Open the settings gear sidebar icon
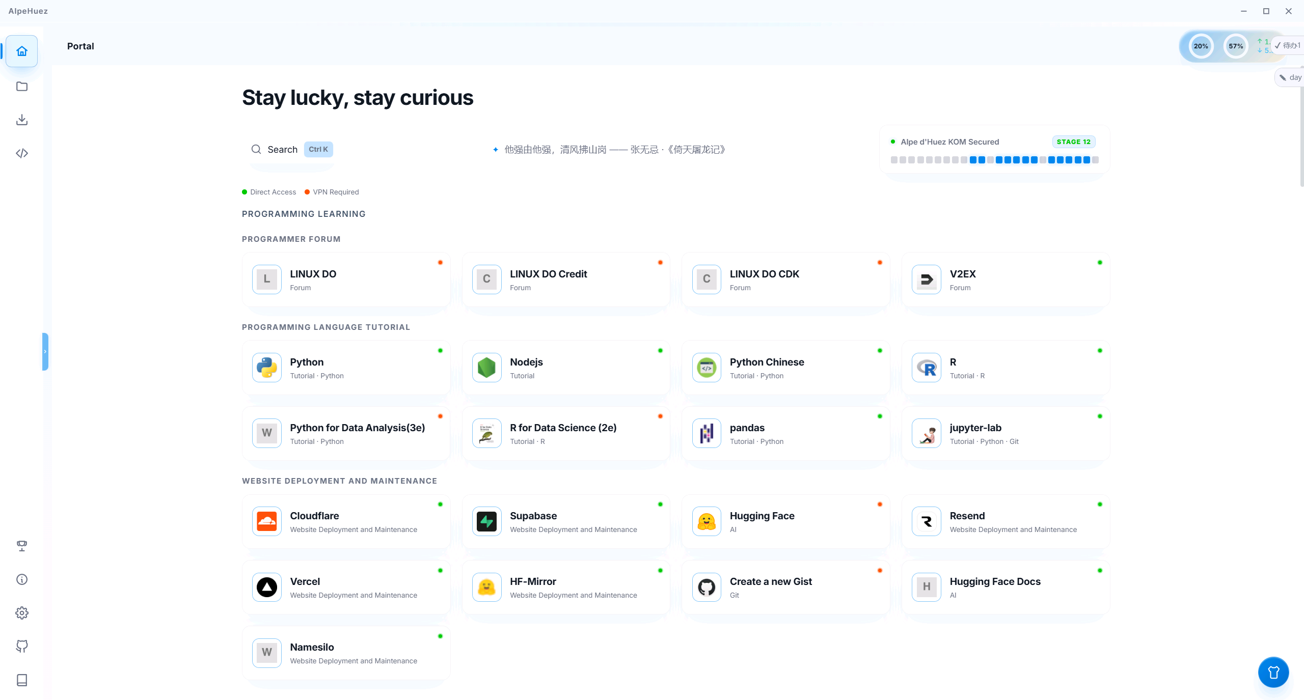The height and width of the screenshot is (700, 1304). pyautogui.click(x=22, y=613)
